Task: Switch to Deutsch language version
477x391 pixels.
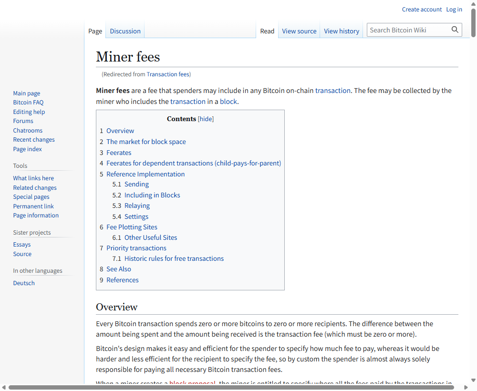Action: tap(24, 283)
